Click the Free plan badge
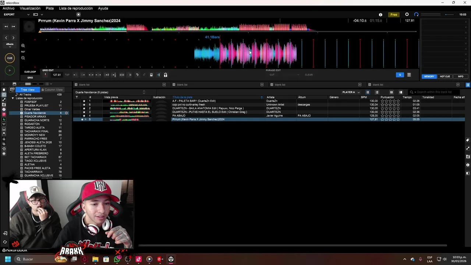Image resolution: width=471 pixels, height=265 pixels. [394, 14]
